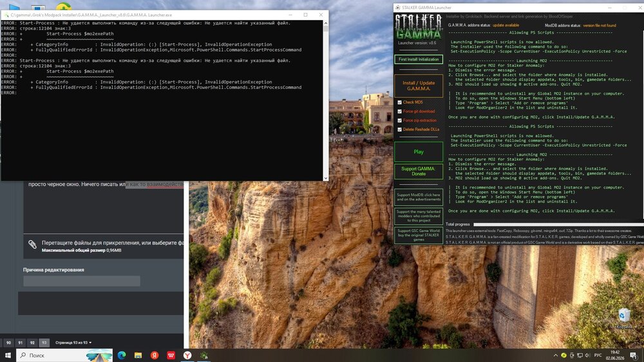The height and width of the screenshot is (362, 644).
Task: Click 'update available' status text
Action: 506,25
